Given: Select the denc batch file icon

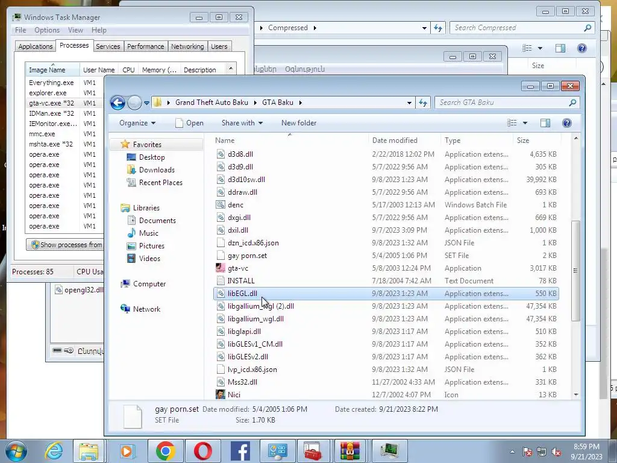Looking at the screenshot, I should [x=221, y=205].
